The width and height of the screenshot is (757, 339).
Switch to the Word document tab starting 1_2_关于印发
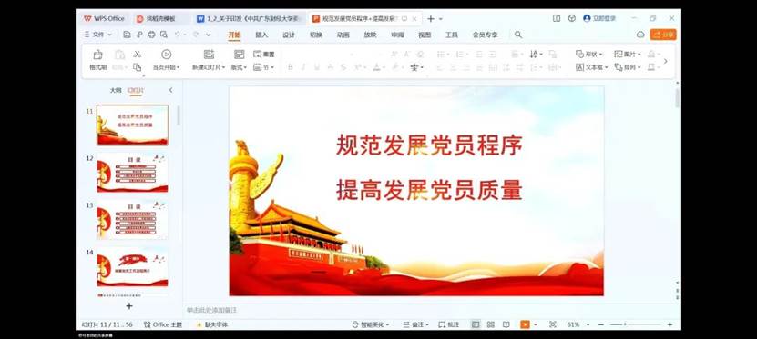[248, 19]
